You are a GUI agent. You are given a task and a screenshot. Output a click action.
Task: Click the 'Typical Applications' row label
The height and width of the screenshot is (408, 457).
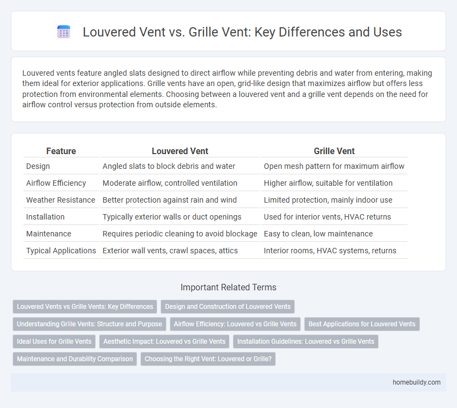tap(61, 251)
